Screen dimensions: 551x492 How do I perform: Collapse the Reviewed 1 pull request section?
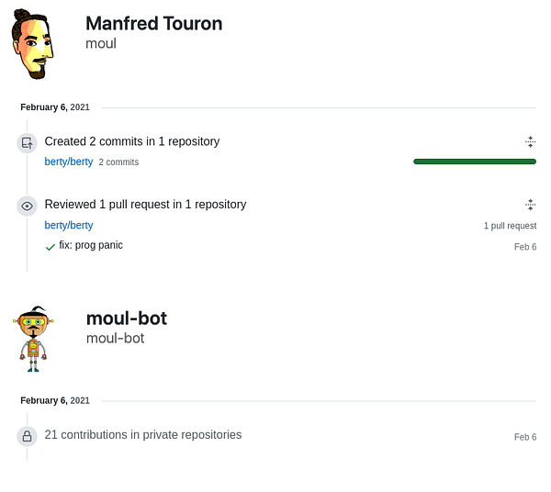530,205
